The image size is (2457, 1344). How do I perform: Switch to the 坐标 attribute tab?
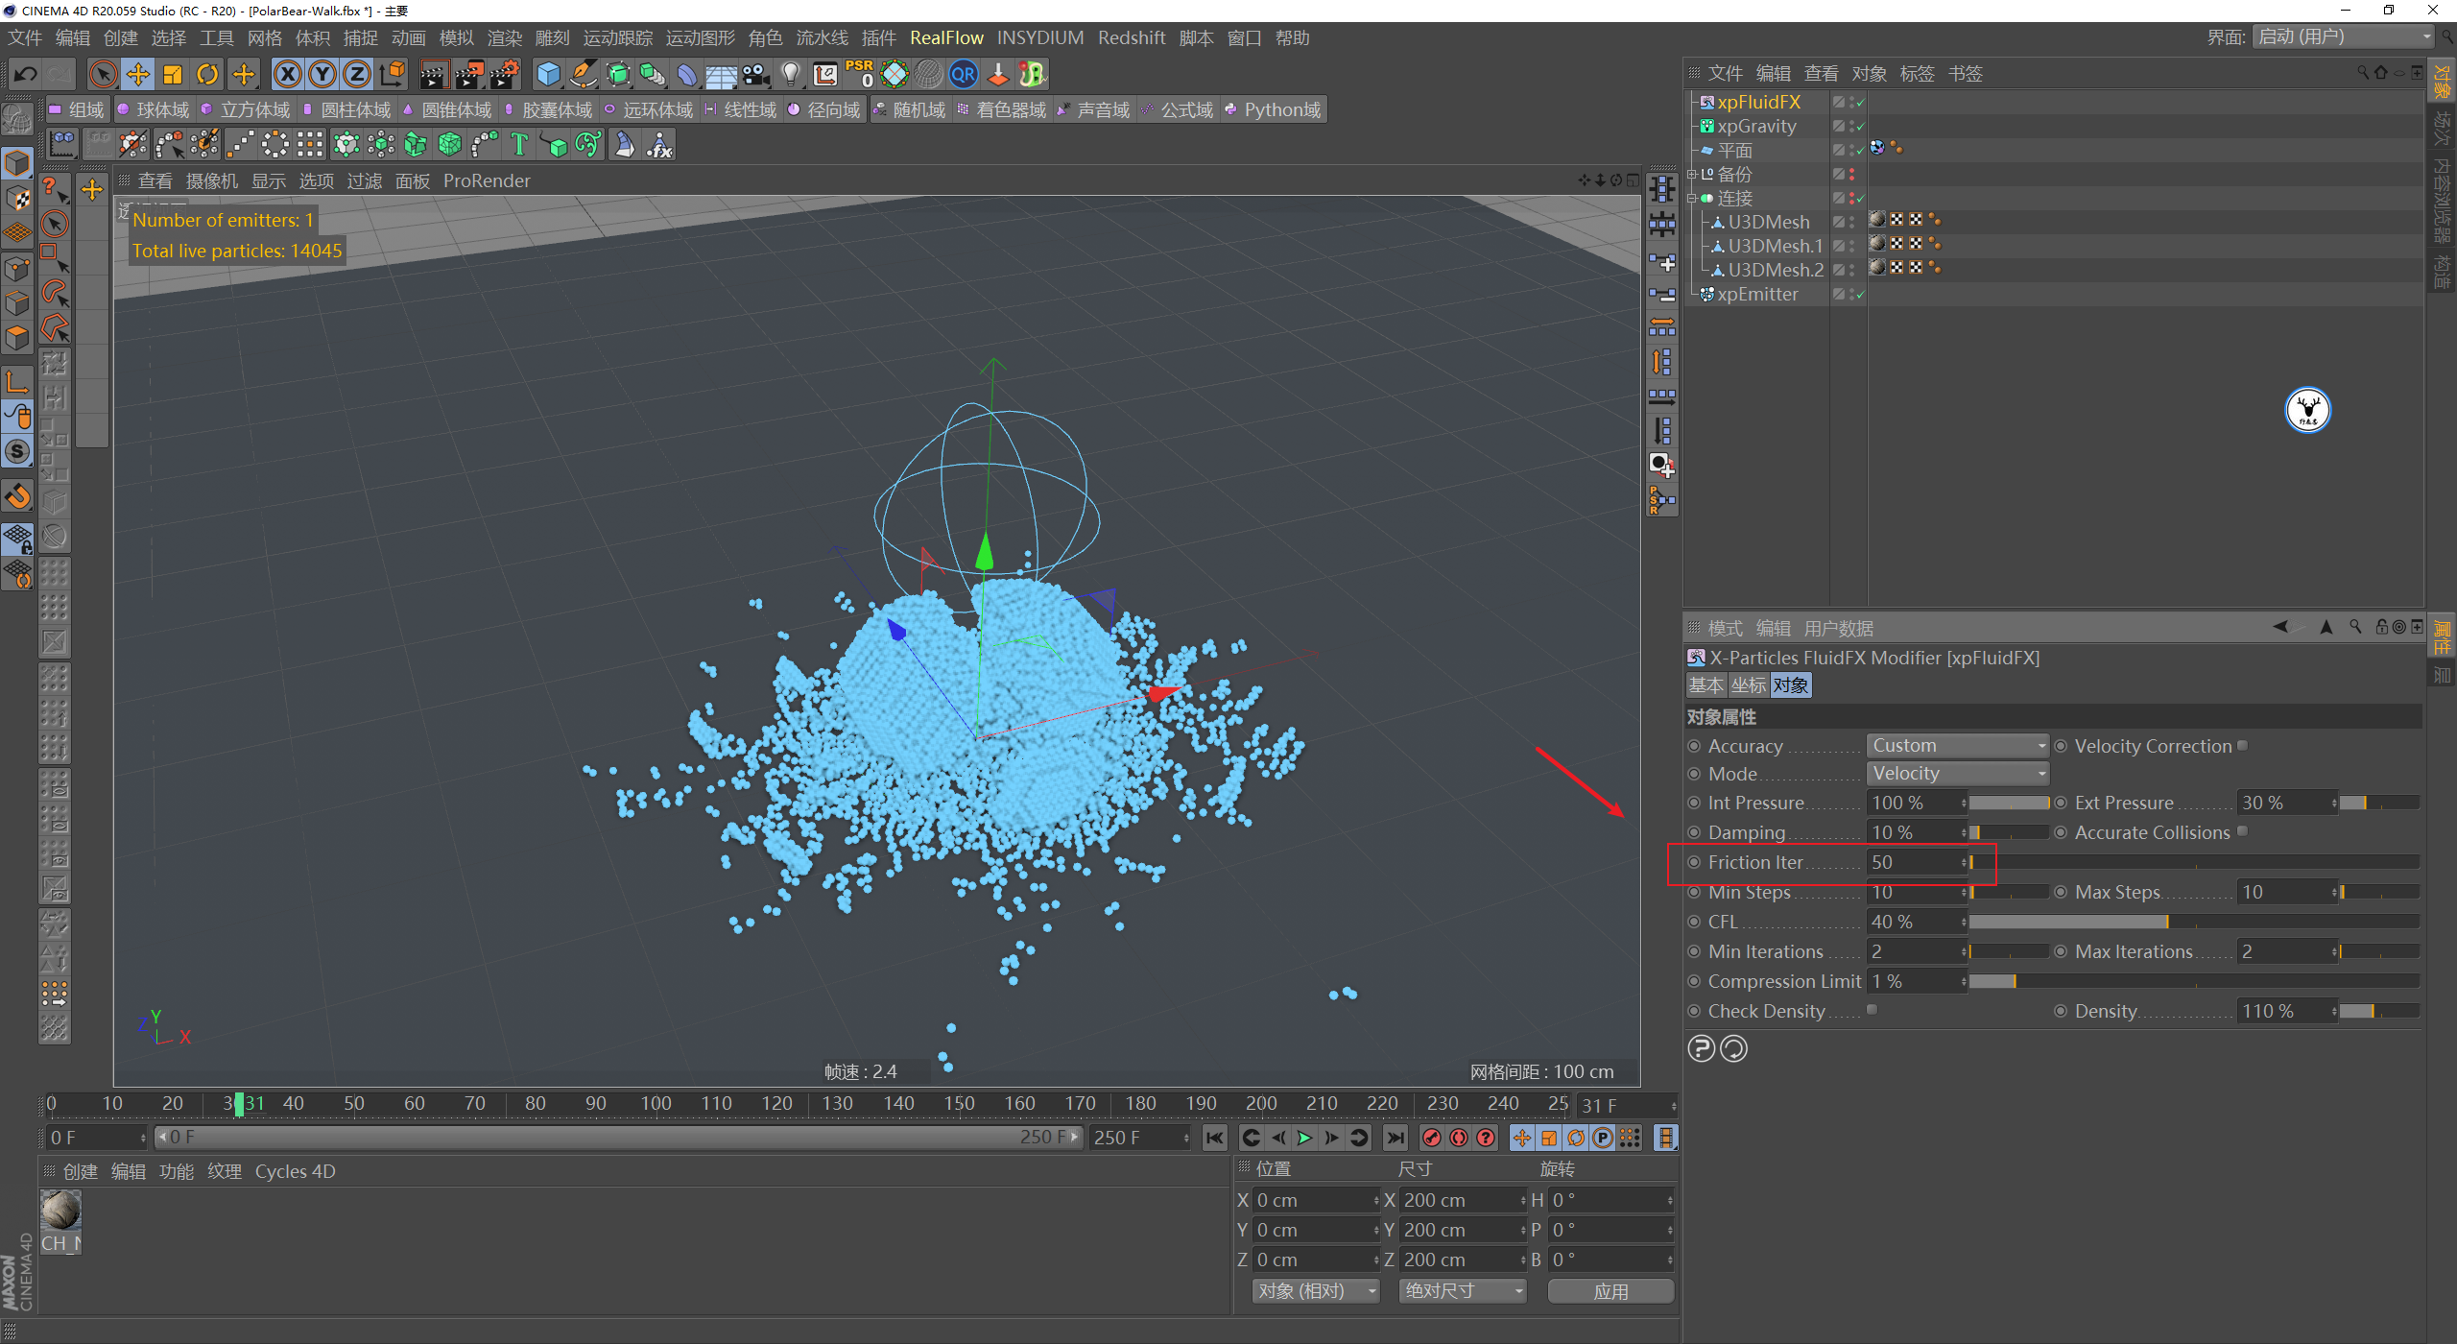tap(1749, 685)
